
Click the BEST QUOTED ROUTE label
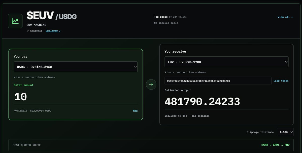(27, 145)
